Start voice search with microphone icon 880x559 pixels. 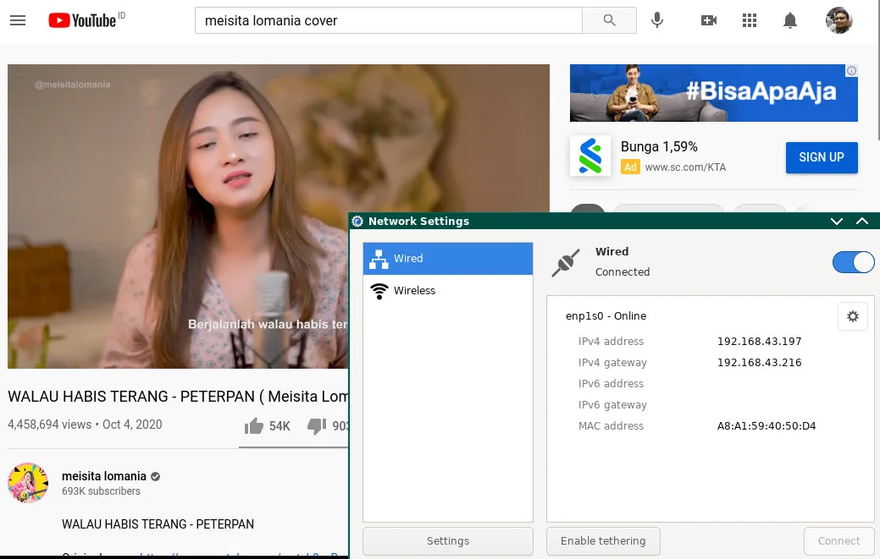657,21
